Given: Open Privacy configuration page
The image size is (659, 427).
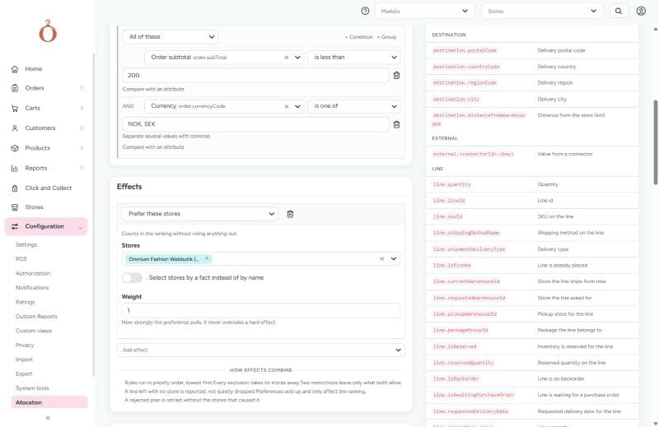Looking at the screenshot, I should tap(25, 345).
